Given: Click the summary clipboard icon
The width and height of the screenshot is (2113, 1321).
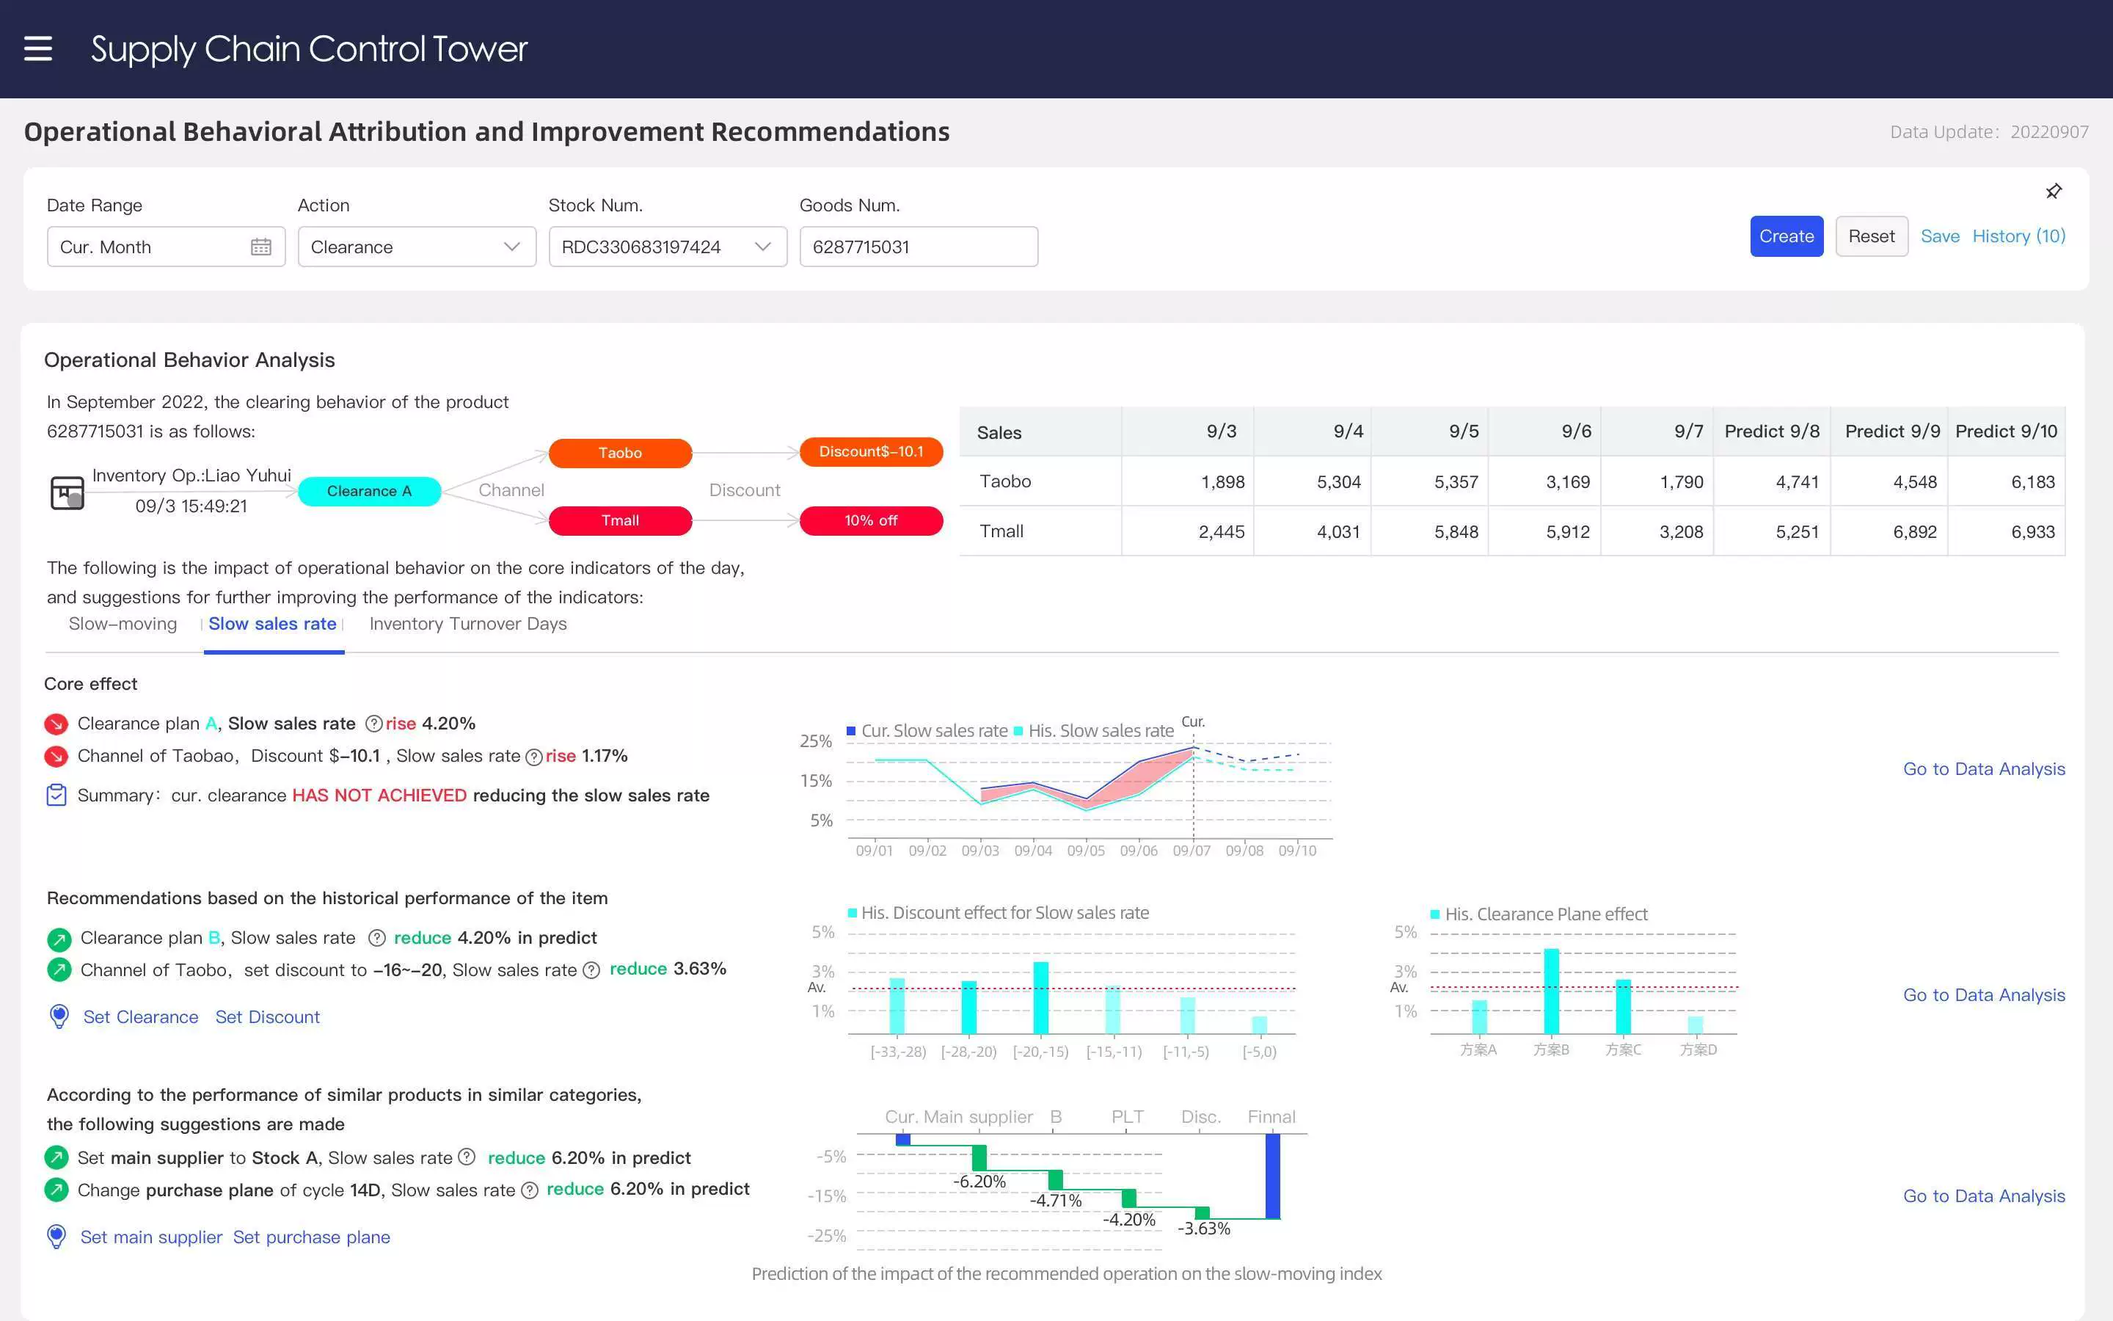Looking at the screenshot, I should [x=56, y=795].
